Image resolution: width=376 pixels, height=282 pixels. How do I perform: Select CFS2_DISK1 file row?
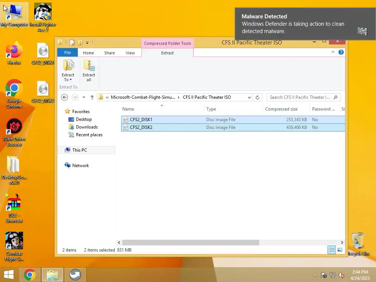tap(233, 120)
